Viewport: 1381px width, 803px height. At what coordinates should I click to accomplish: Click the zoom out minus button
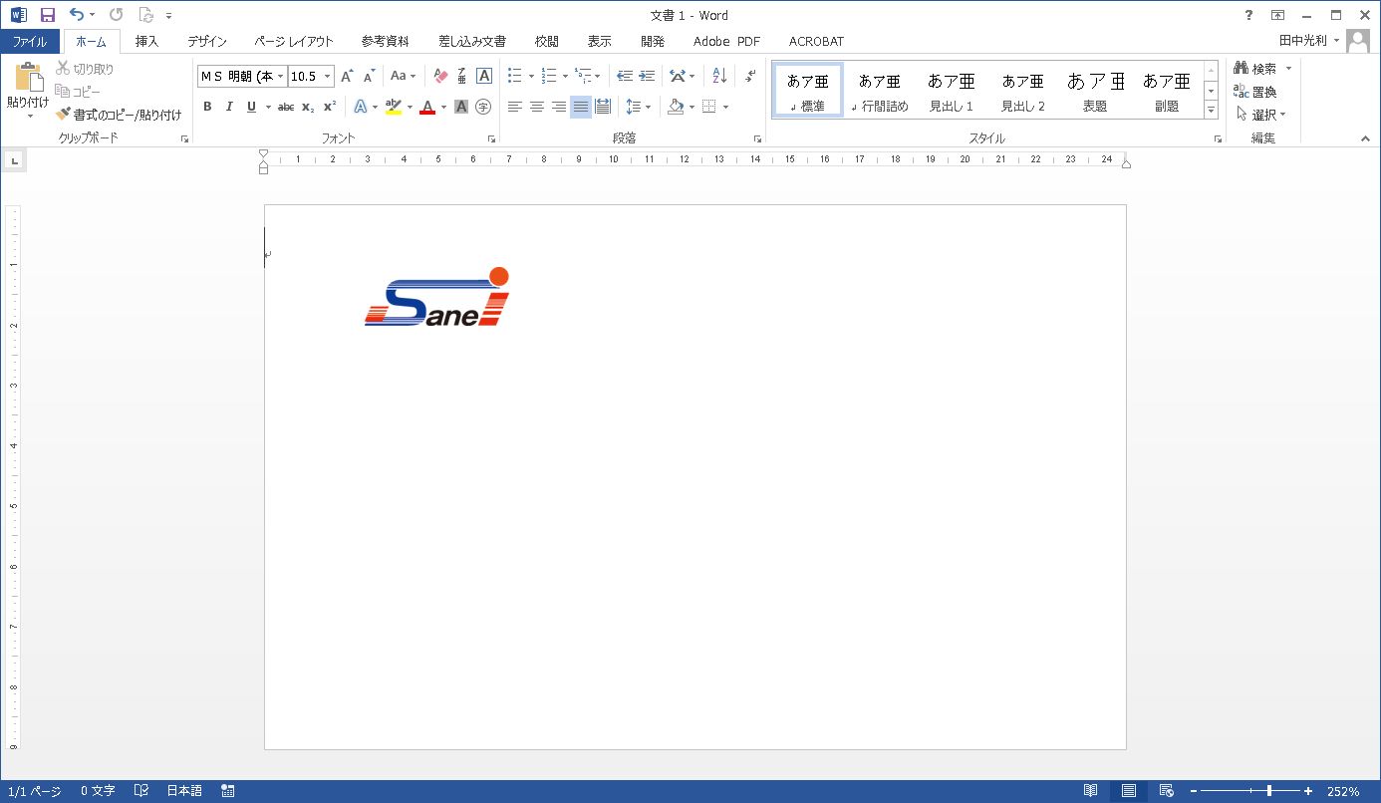tap(1194, 791)
